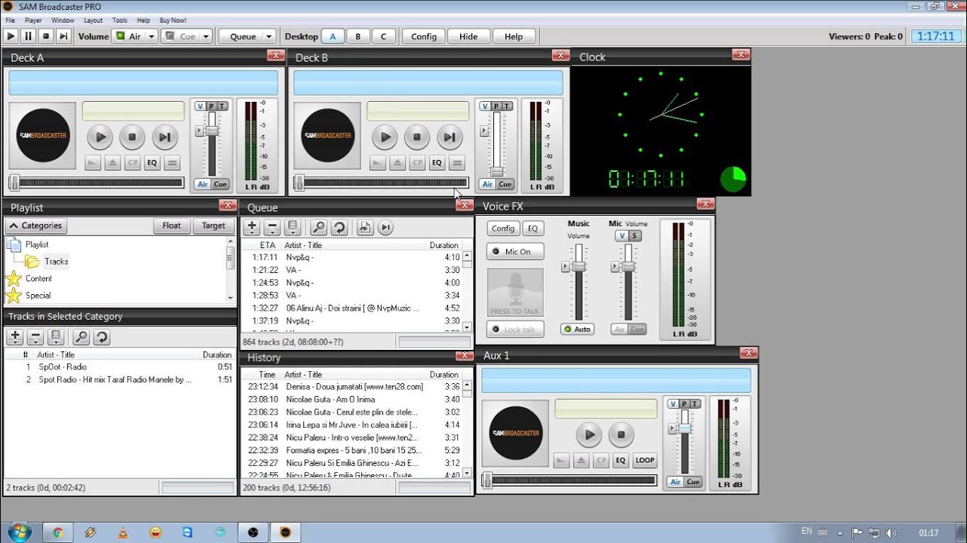Image resolution: width=967 pixels, height=543 pixels.
Task: Toggle Air output on Aux 1
Action: pyautogui.click(x=675, y=482)
